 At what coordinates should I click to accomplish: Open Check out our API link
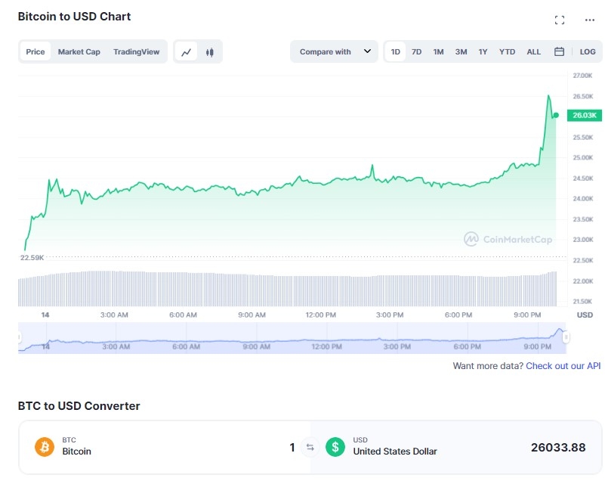(x=563, y=366)
